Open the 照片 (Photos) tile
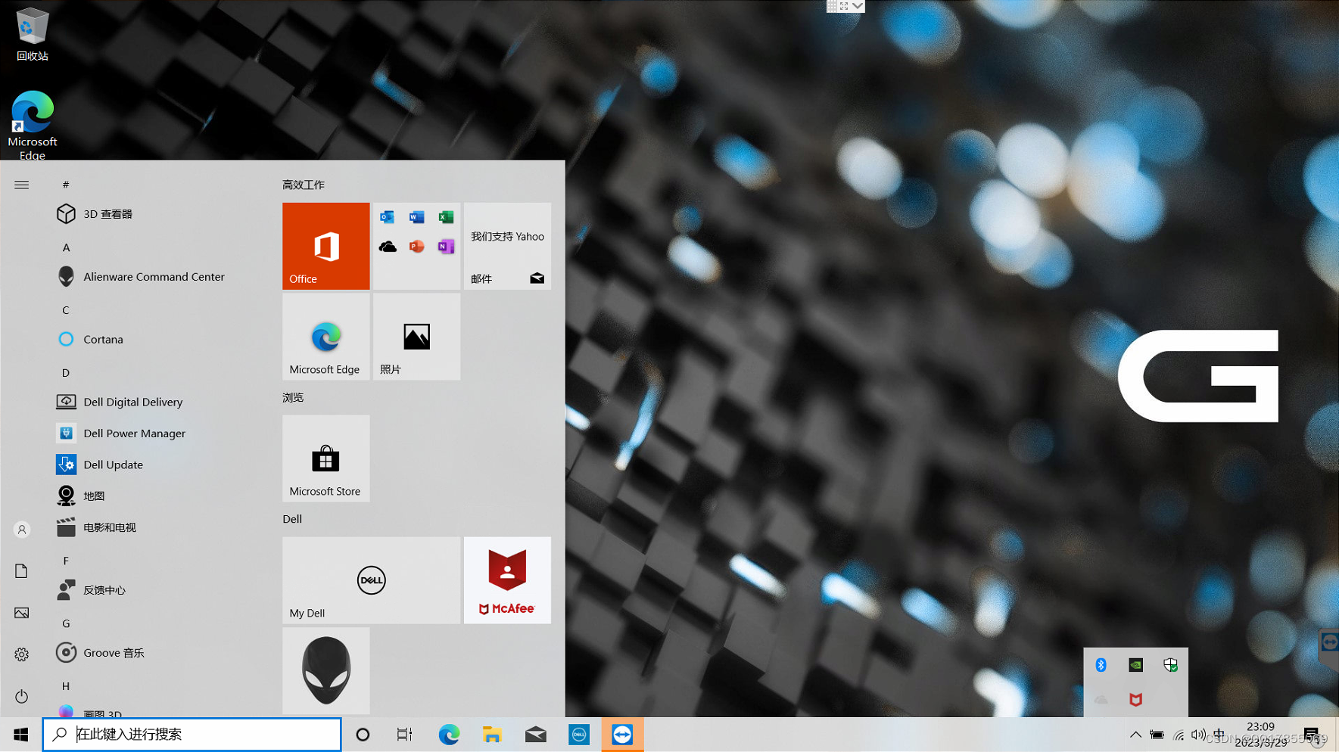Viewport: 1339px width, 752px height. [416, 337]
